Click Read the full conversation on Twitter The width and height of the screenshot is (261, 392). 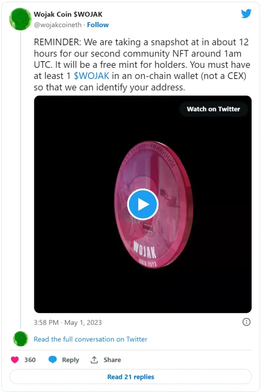click(90, 339)
